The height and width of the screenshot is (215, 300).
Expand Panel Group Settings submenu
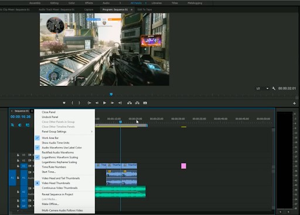click(64, 131)
